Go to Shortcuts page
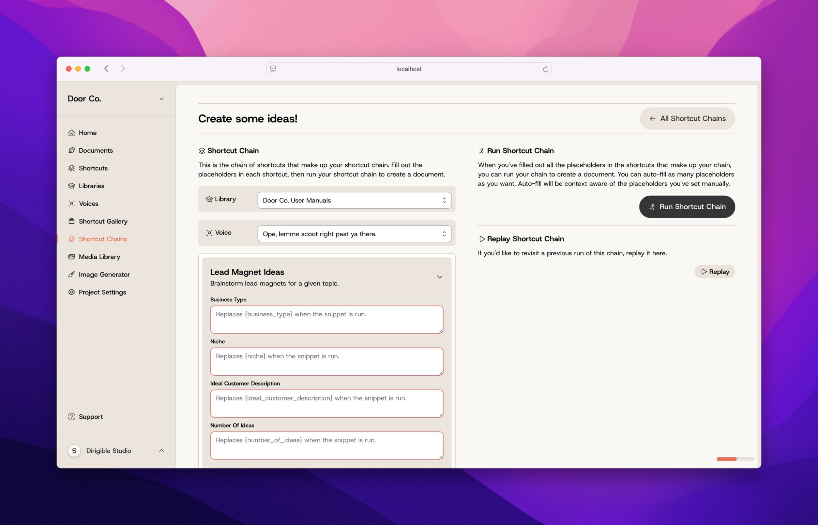The height and width of the screenshot is (525, 818). (93, 168)
